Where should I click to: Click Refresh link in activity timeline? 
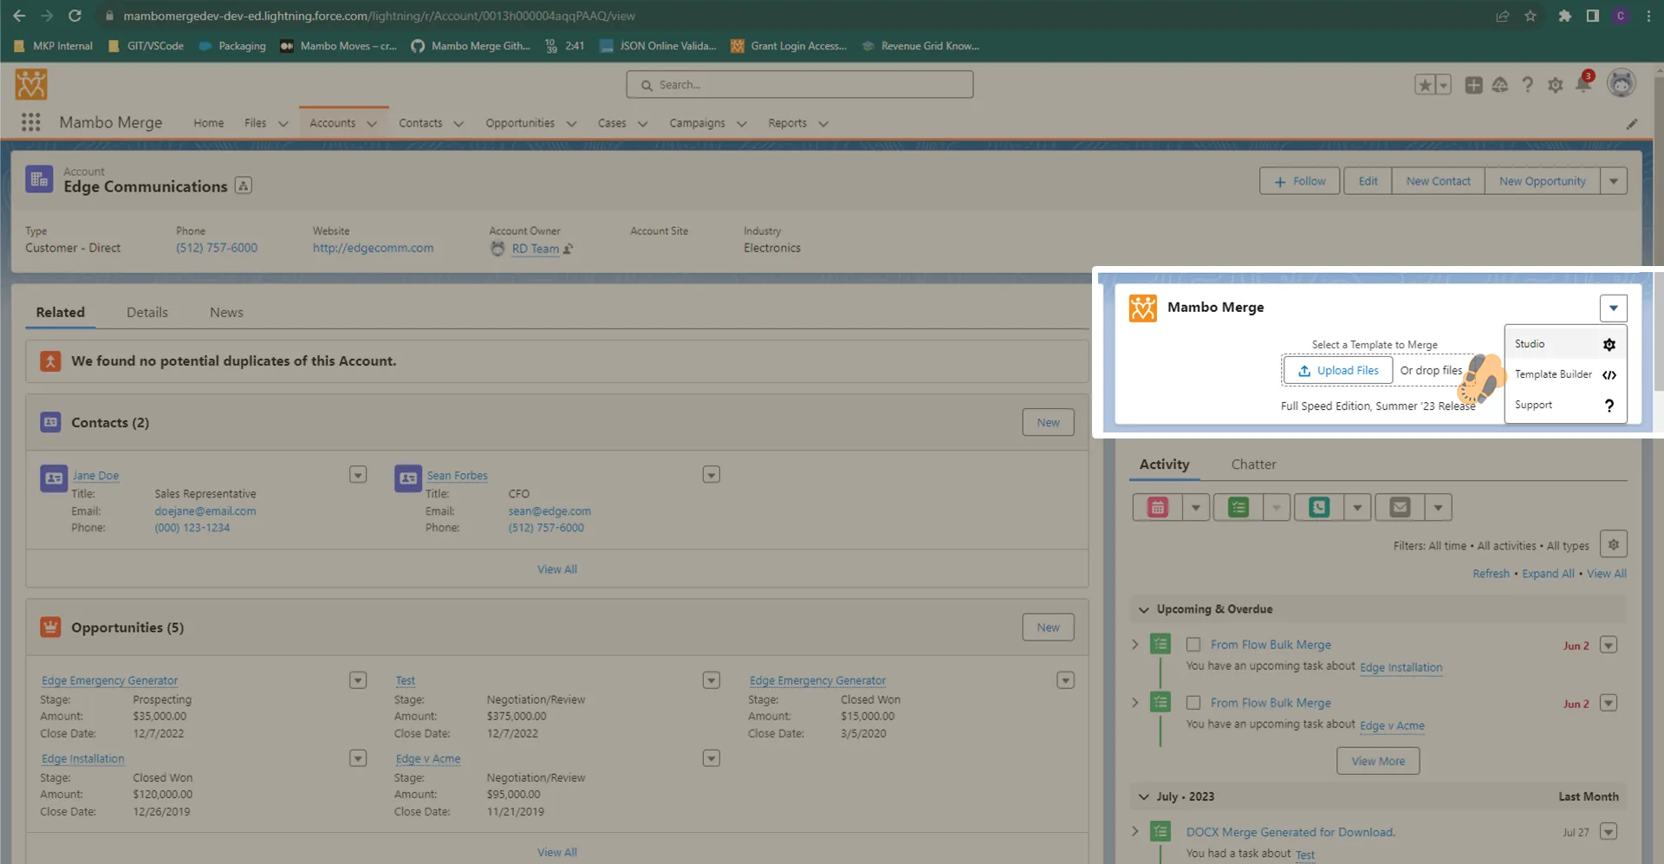[x=1491, y=574]
